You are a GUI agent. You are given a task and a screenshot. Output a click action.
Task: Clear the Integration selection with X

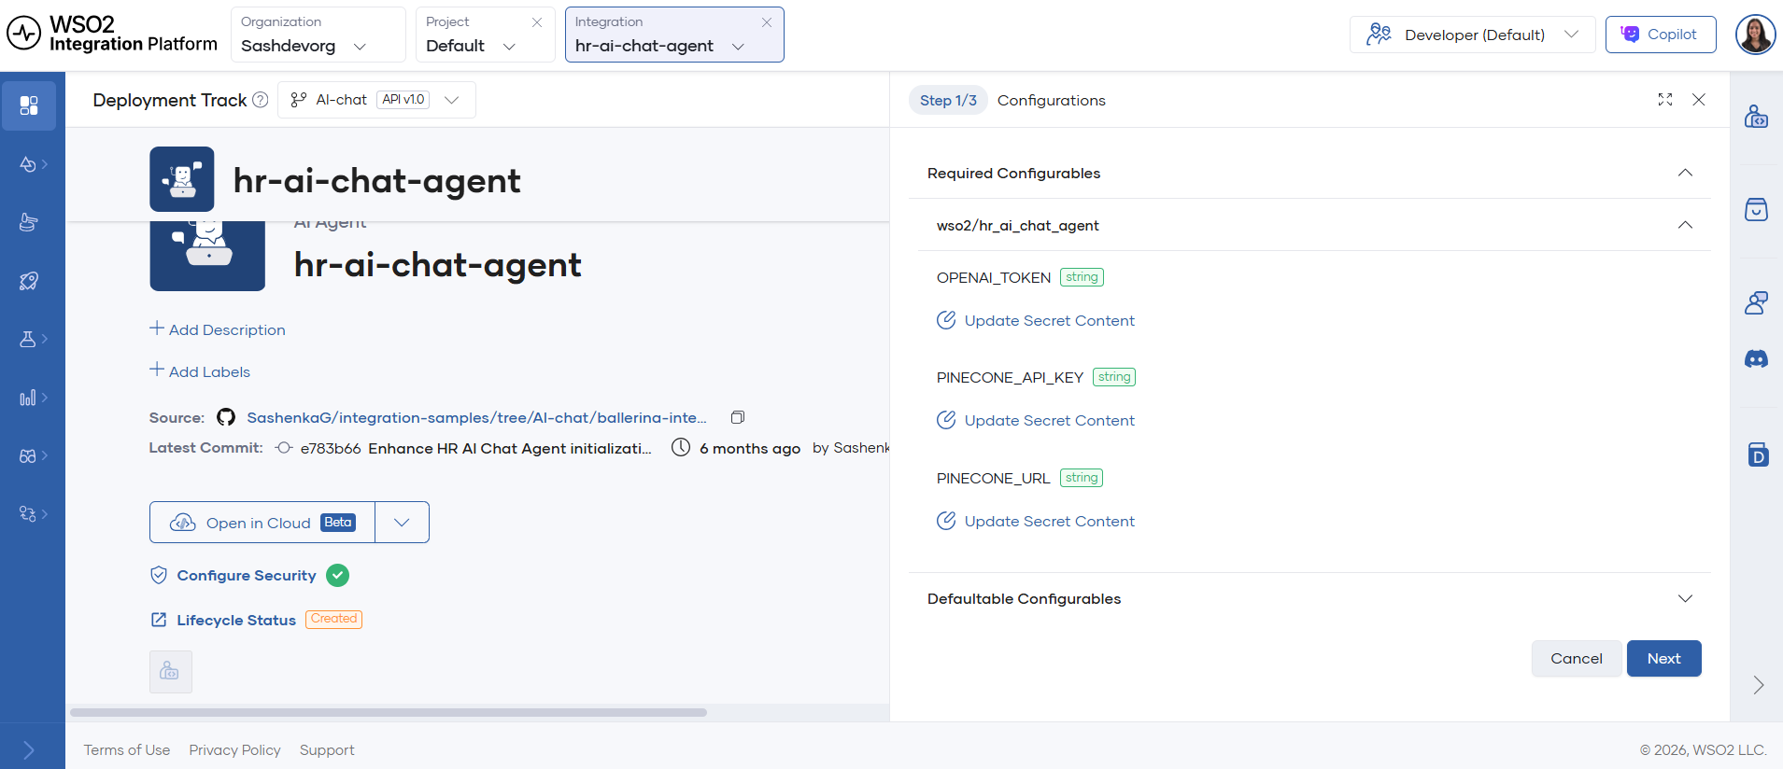767,22
